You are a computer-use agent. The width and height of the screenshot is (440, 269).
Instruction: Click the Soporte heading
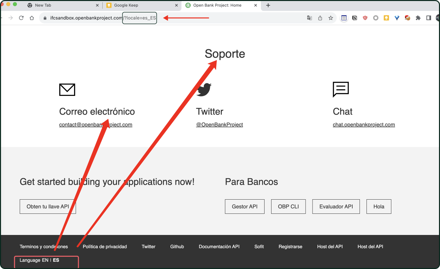[225, 54]
